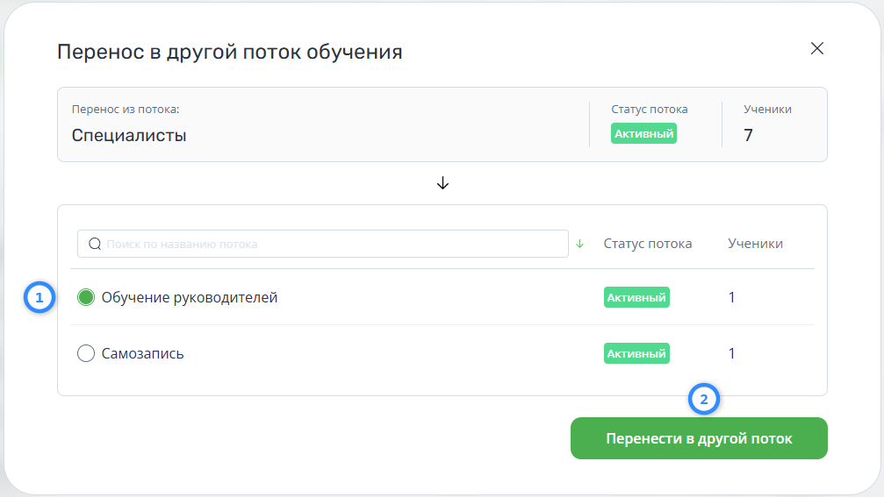Focus the stream name search field

point(334,244)
